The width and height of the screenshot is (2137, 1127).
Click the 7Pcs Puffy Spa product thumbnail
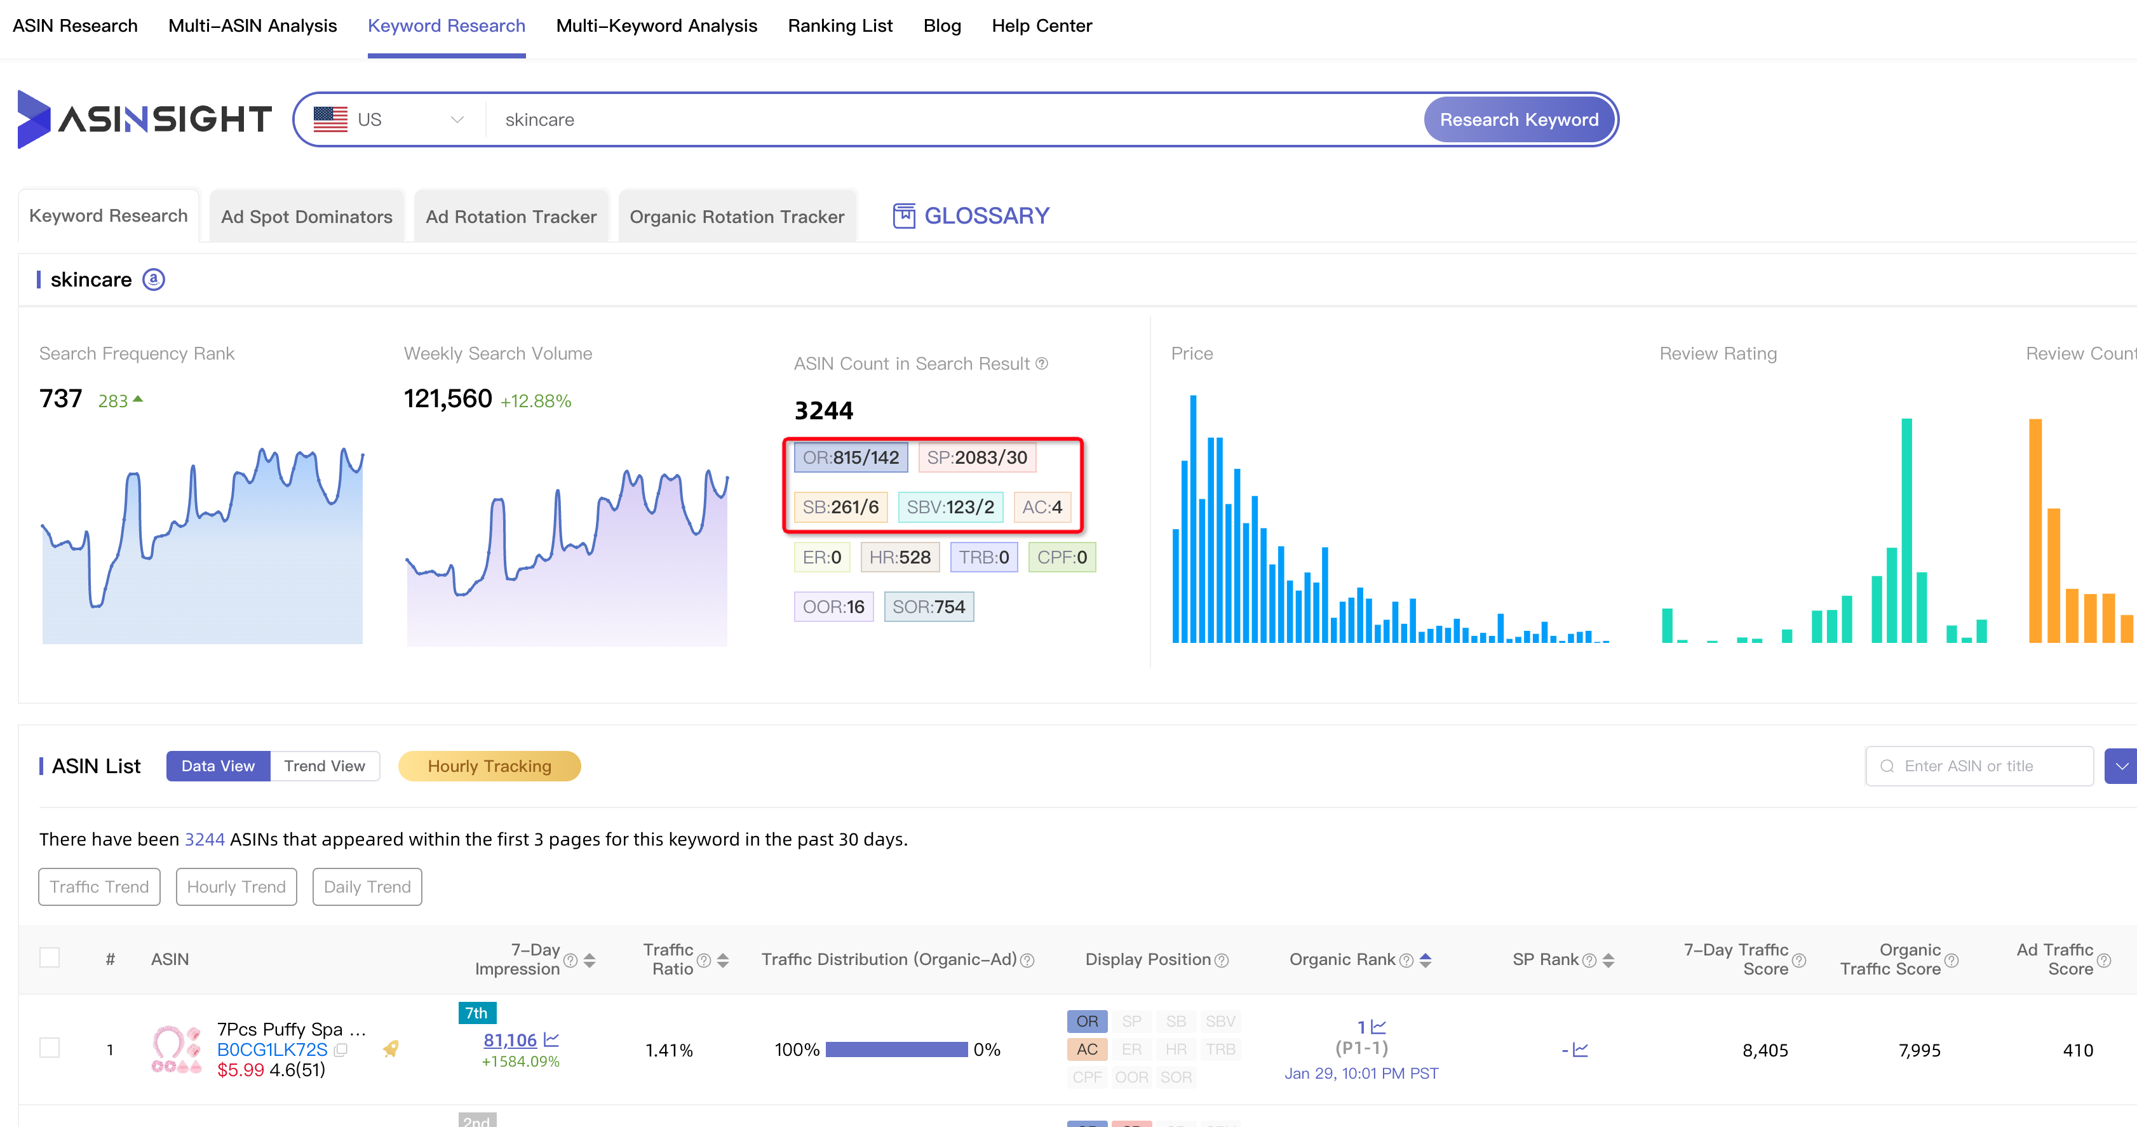(x=176, y=1050)
